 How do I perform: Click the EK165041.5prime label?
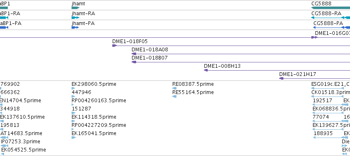(x=94, y=133)
